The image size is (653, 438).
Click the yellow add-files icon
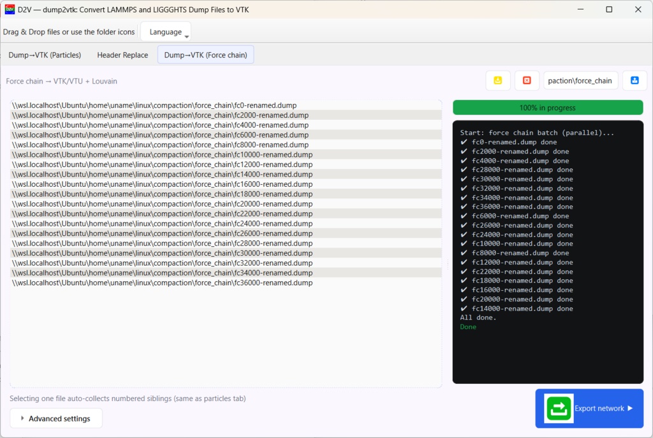point(498,80)
